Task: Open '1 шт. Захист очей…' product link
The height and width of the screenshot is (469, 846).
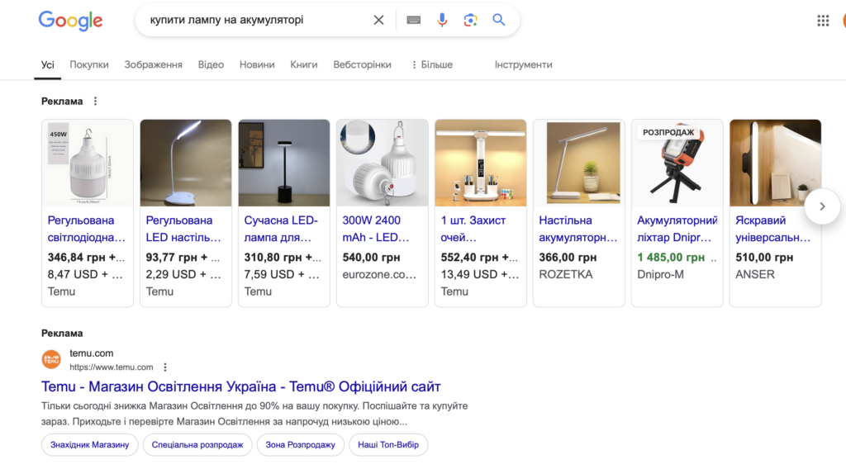Action: pos(473,229)
